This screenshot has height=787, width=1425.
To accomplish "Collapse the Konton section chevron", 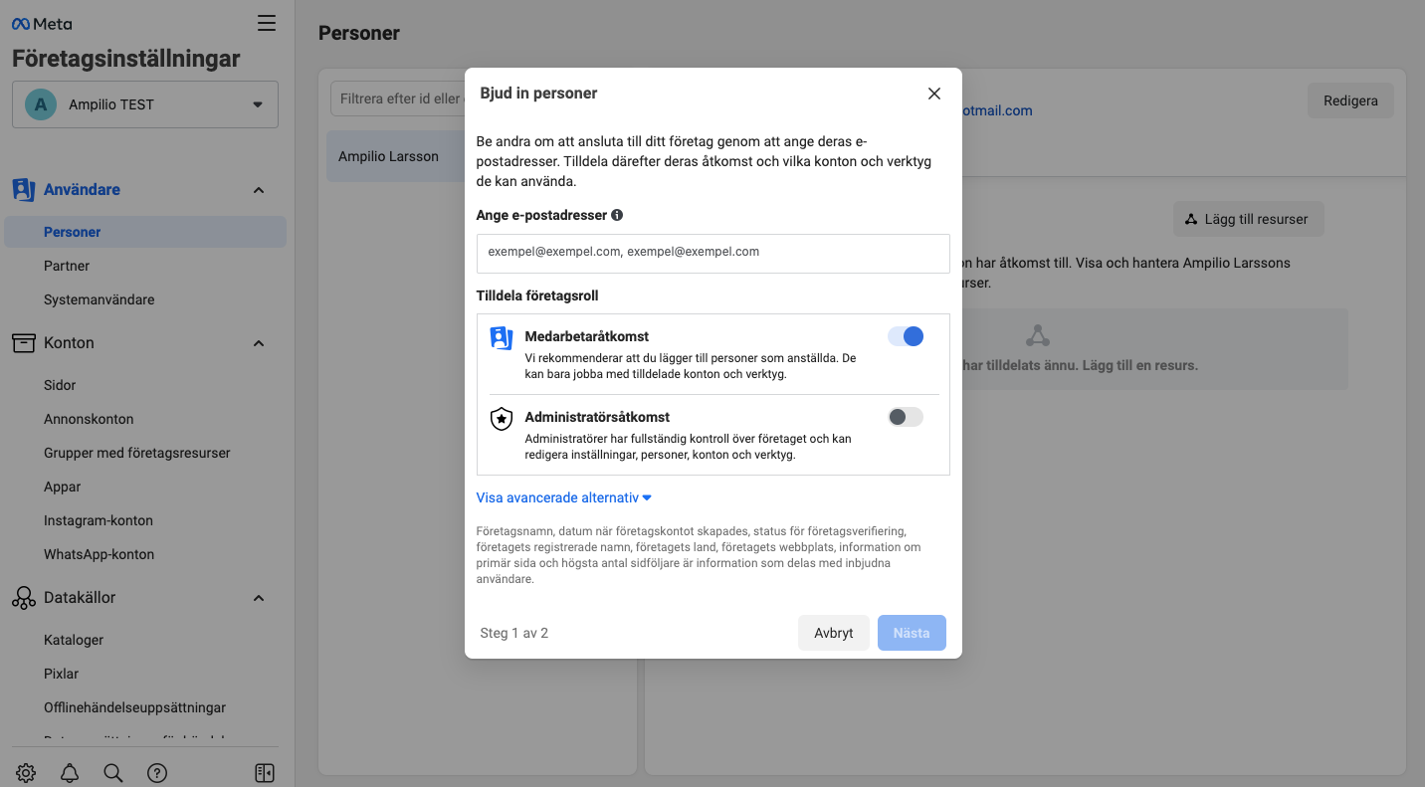I will click(259, 343).
